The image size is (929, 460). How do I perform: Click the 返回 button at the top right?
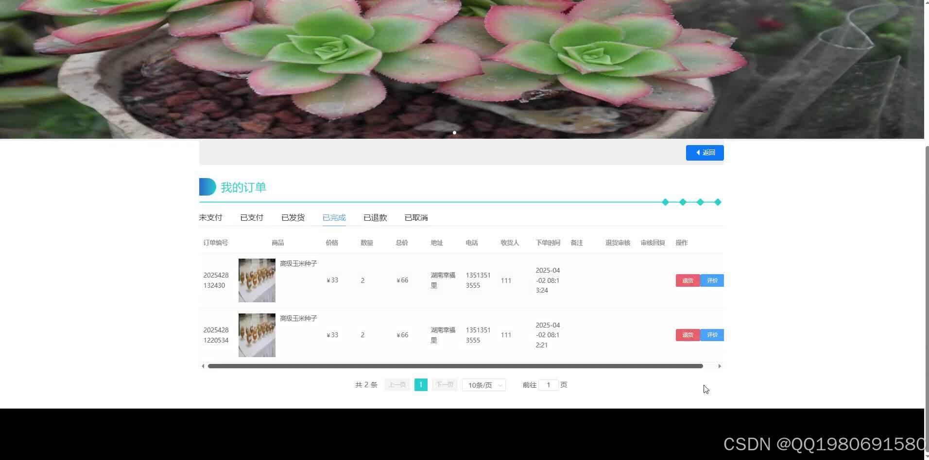click(x=705, y=152)
